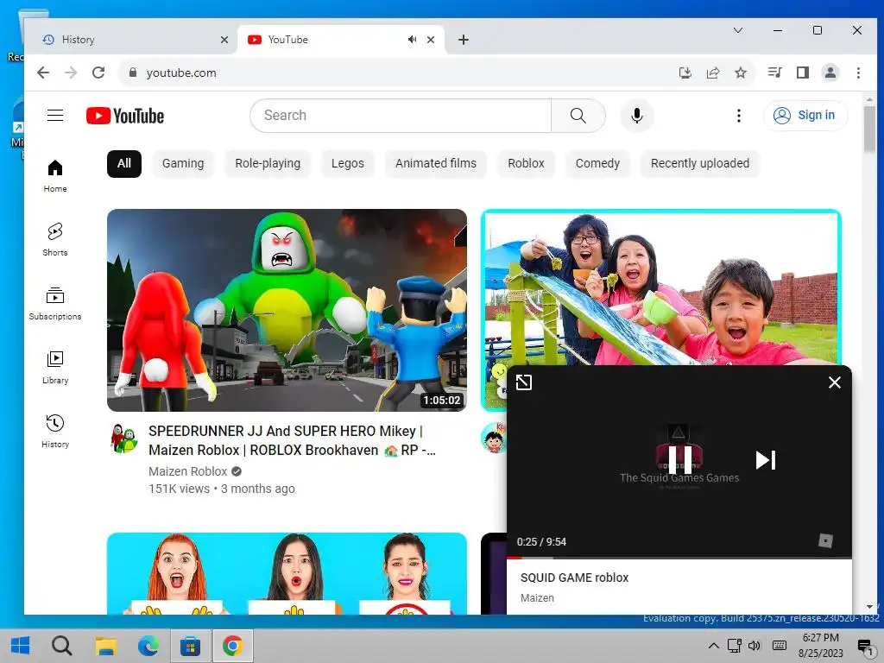884x663 pixels.
Task: Click the search magnifier button
Action: [578, 116]
